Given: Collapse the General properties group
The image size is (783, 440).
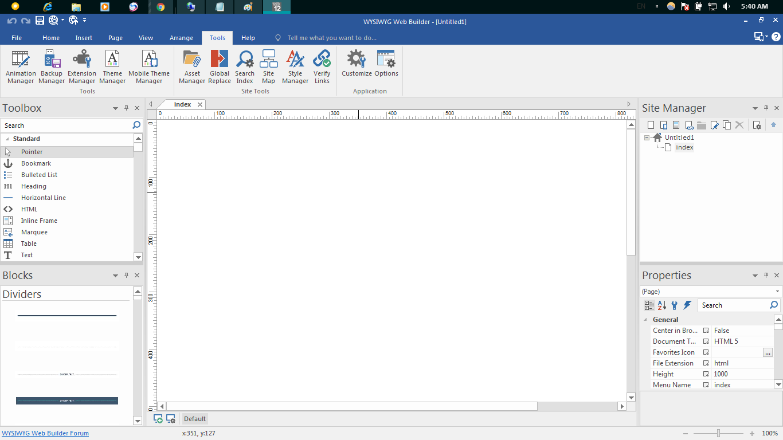Looking at the screenshot, I should [646, 320].
